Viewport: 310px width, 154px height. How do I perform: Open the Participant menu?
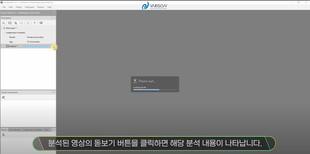29,7
